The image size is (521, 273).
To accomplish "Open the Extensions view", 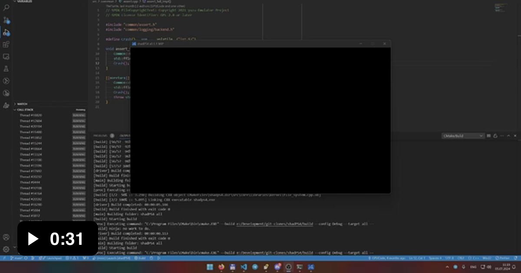I will tap(6, 44).
